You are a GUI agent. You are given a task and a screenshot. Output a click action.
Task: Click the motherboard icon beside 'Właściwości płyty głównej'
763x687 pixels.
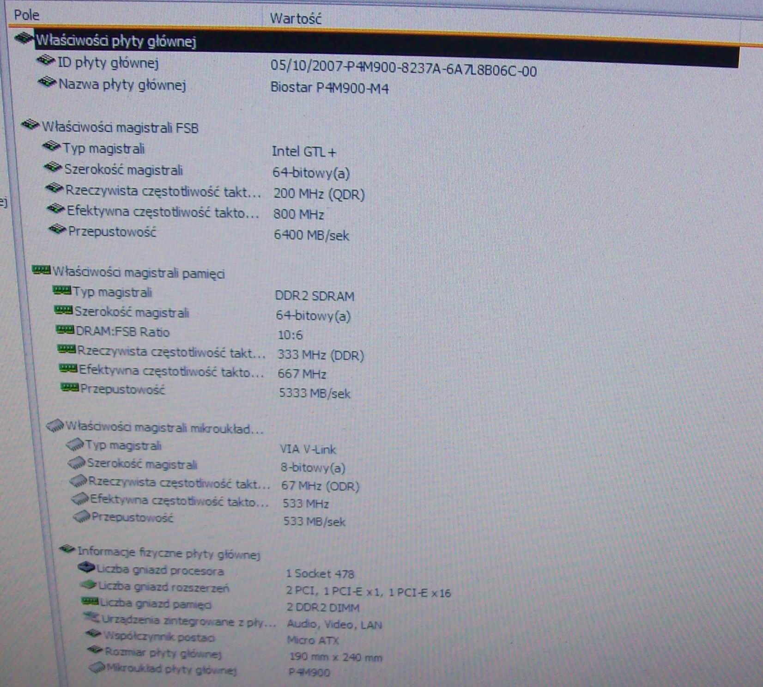(24, 37)
